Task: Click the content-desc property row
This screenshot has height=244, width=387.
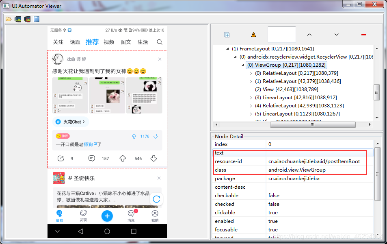Action: (x=293, y=187)
